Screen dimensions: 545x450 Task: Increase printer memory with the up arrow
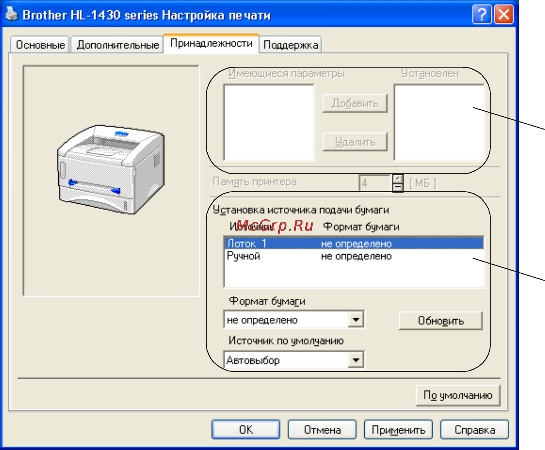click(x=398, y=179)
